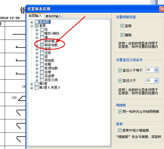
Task: Open the 直径小于等于 value dropdown
Action: pyautogui.click(x=156, y=70)
